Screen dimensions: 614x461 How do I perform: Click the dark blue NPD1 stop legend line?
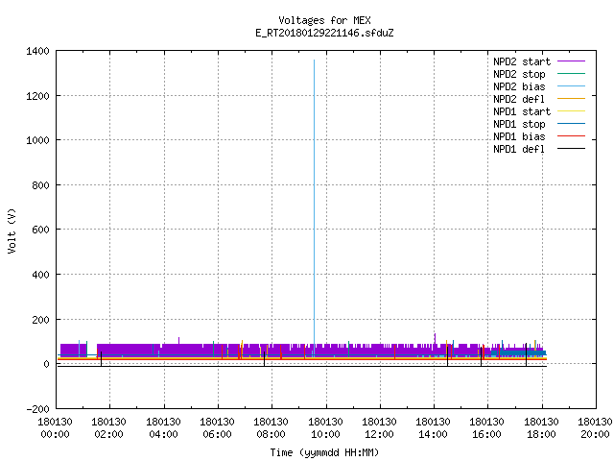coord(572,124)
